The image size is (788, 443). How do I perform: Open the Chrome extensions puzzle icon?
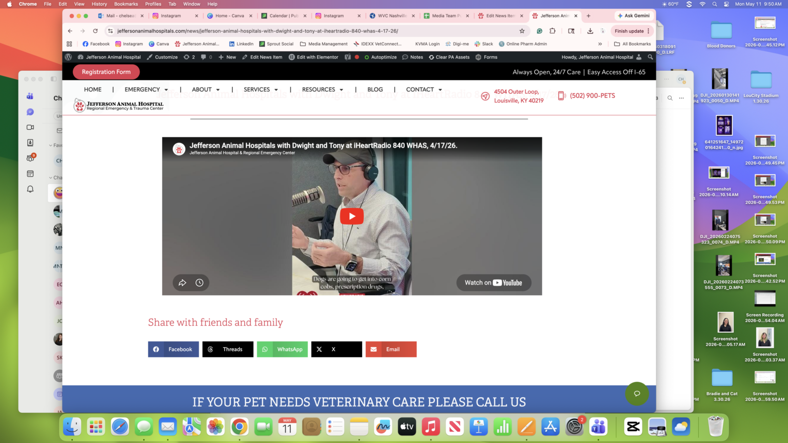coord(553,31)
